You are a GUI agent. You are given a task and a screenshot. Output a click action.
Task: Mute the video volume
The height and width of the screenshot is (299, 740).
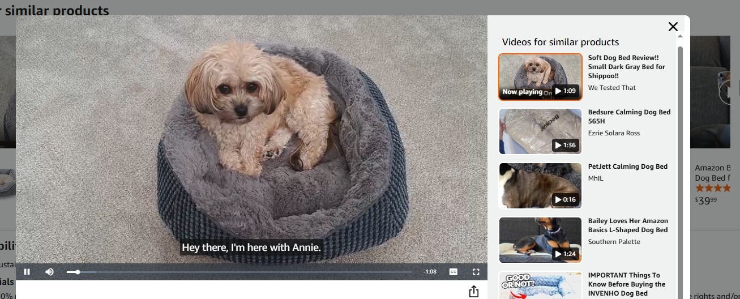tap(49, 272)
